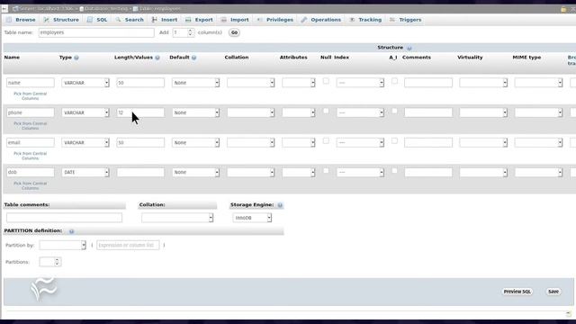The height and width of the screenshot is (324, 576).
Task: Toggle Null checkbox for phone row
Action: coord(326,111)
